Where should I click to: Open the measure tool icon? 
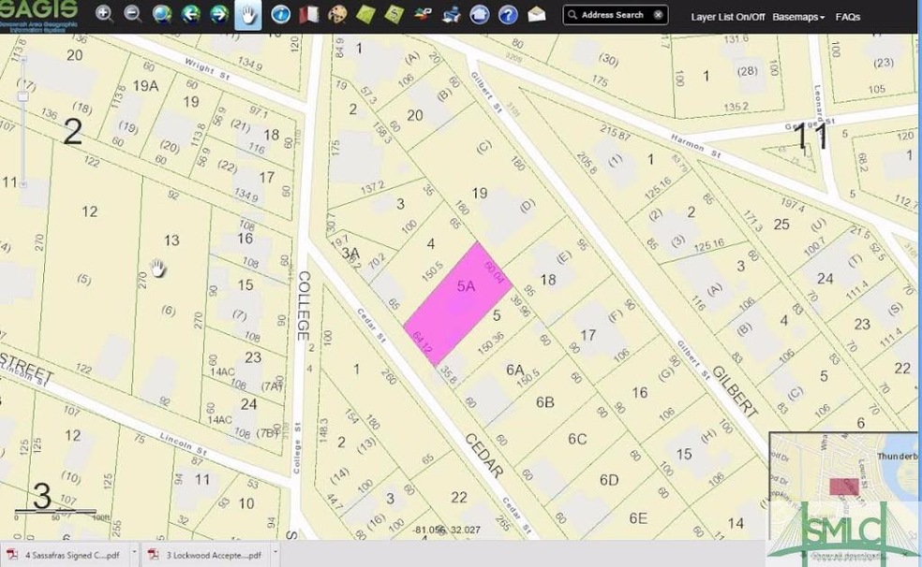point(423,15)
